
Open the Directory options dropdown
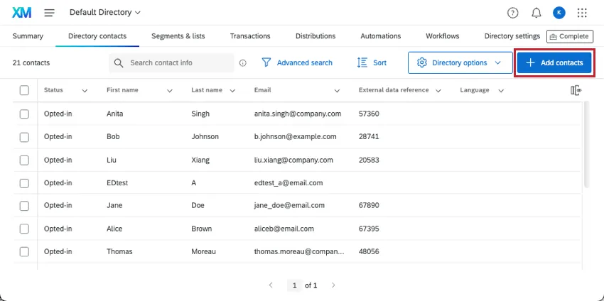pyautogui.click(x=460, y=62)
